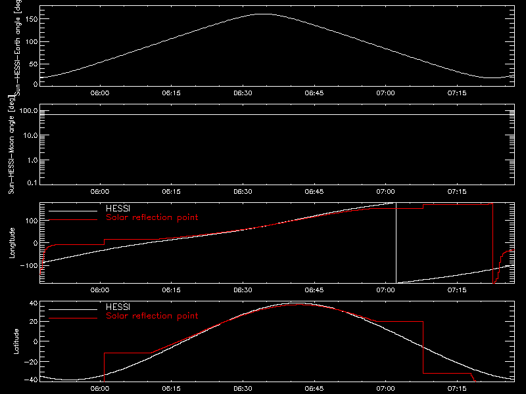This screenshot has width=526, height=394.
Task: Select the Longitude axis label
Action: pos(12,243)
